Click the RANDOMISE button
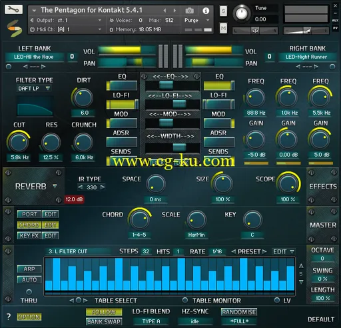Screen dimensions: 341x328 click(x=239, y=312)
